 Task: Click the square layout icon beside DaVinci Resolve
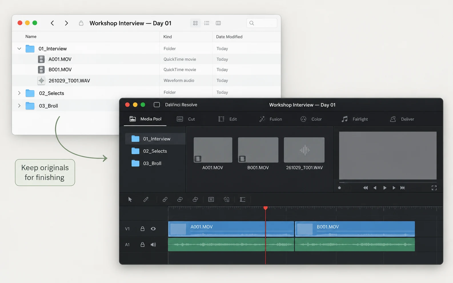(x=157, y=105)
